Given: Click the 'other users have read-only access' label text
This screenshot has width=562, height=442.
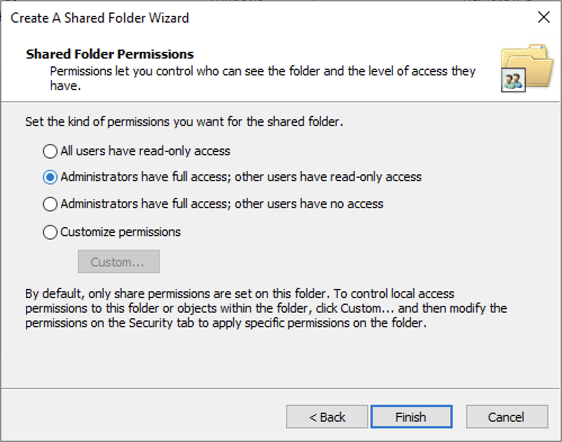Looking at the screenshot, I should [328, 177].
